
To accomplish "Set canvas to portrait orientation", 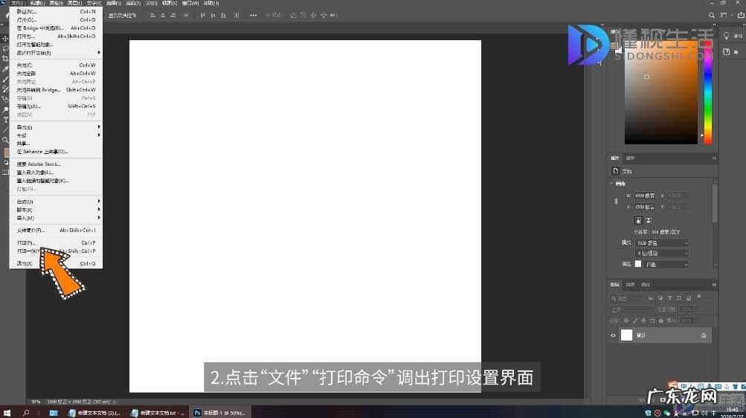I will [638, 221].
